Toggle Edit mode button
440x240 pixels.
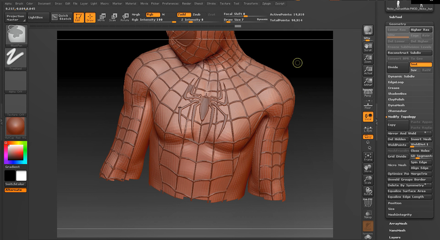pyautogui.click(x=78, y=17)
